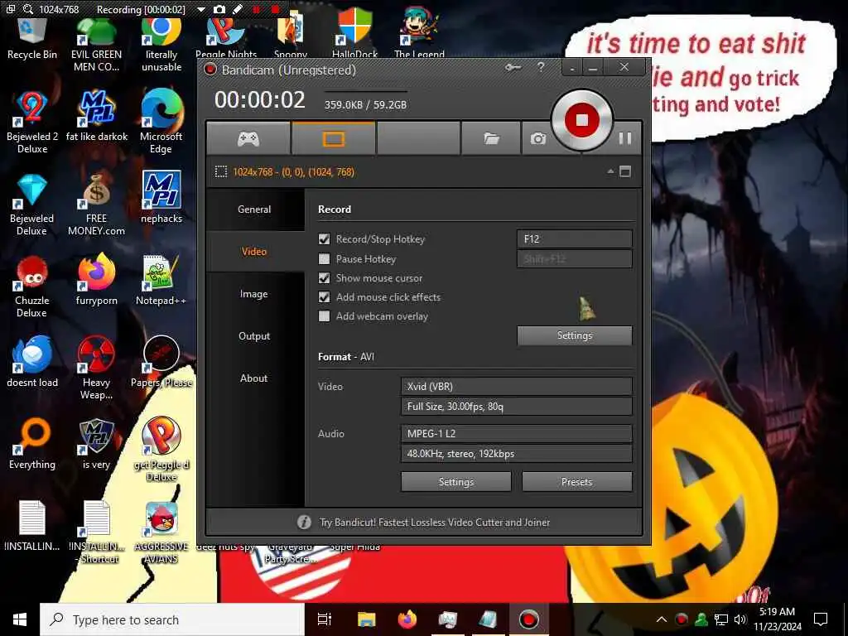Screen dimensions: 848x636
Task: Open output folder icon in Bandicam
Action: click(491, 139)
